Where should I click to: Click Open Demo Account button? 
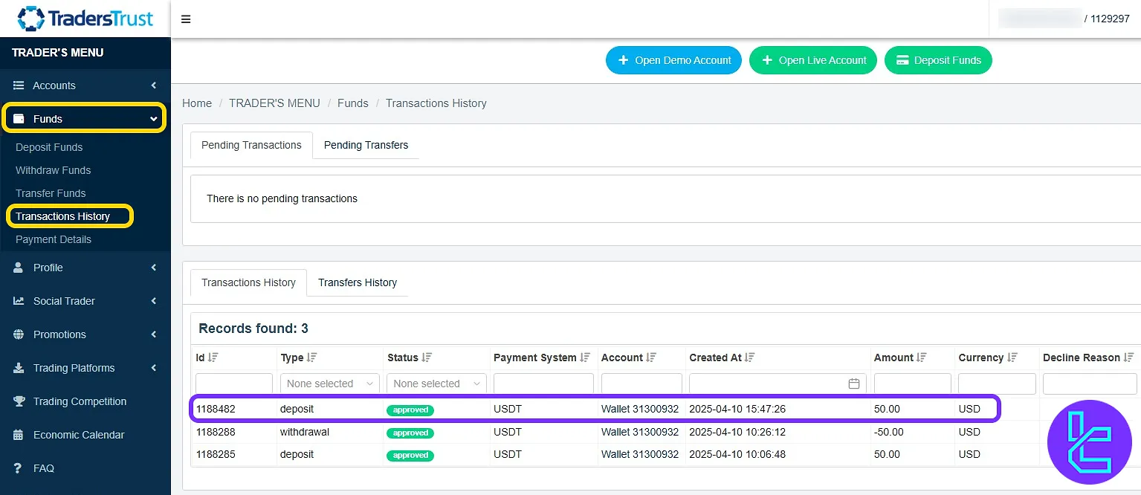pyautogui.click(x=673, y=60)
